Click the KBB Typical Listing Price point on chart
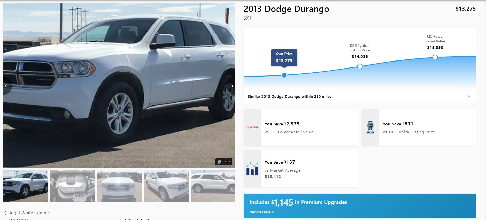 click(x=360, y=66)
